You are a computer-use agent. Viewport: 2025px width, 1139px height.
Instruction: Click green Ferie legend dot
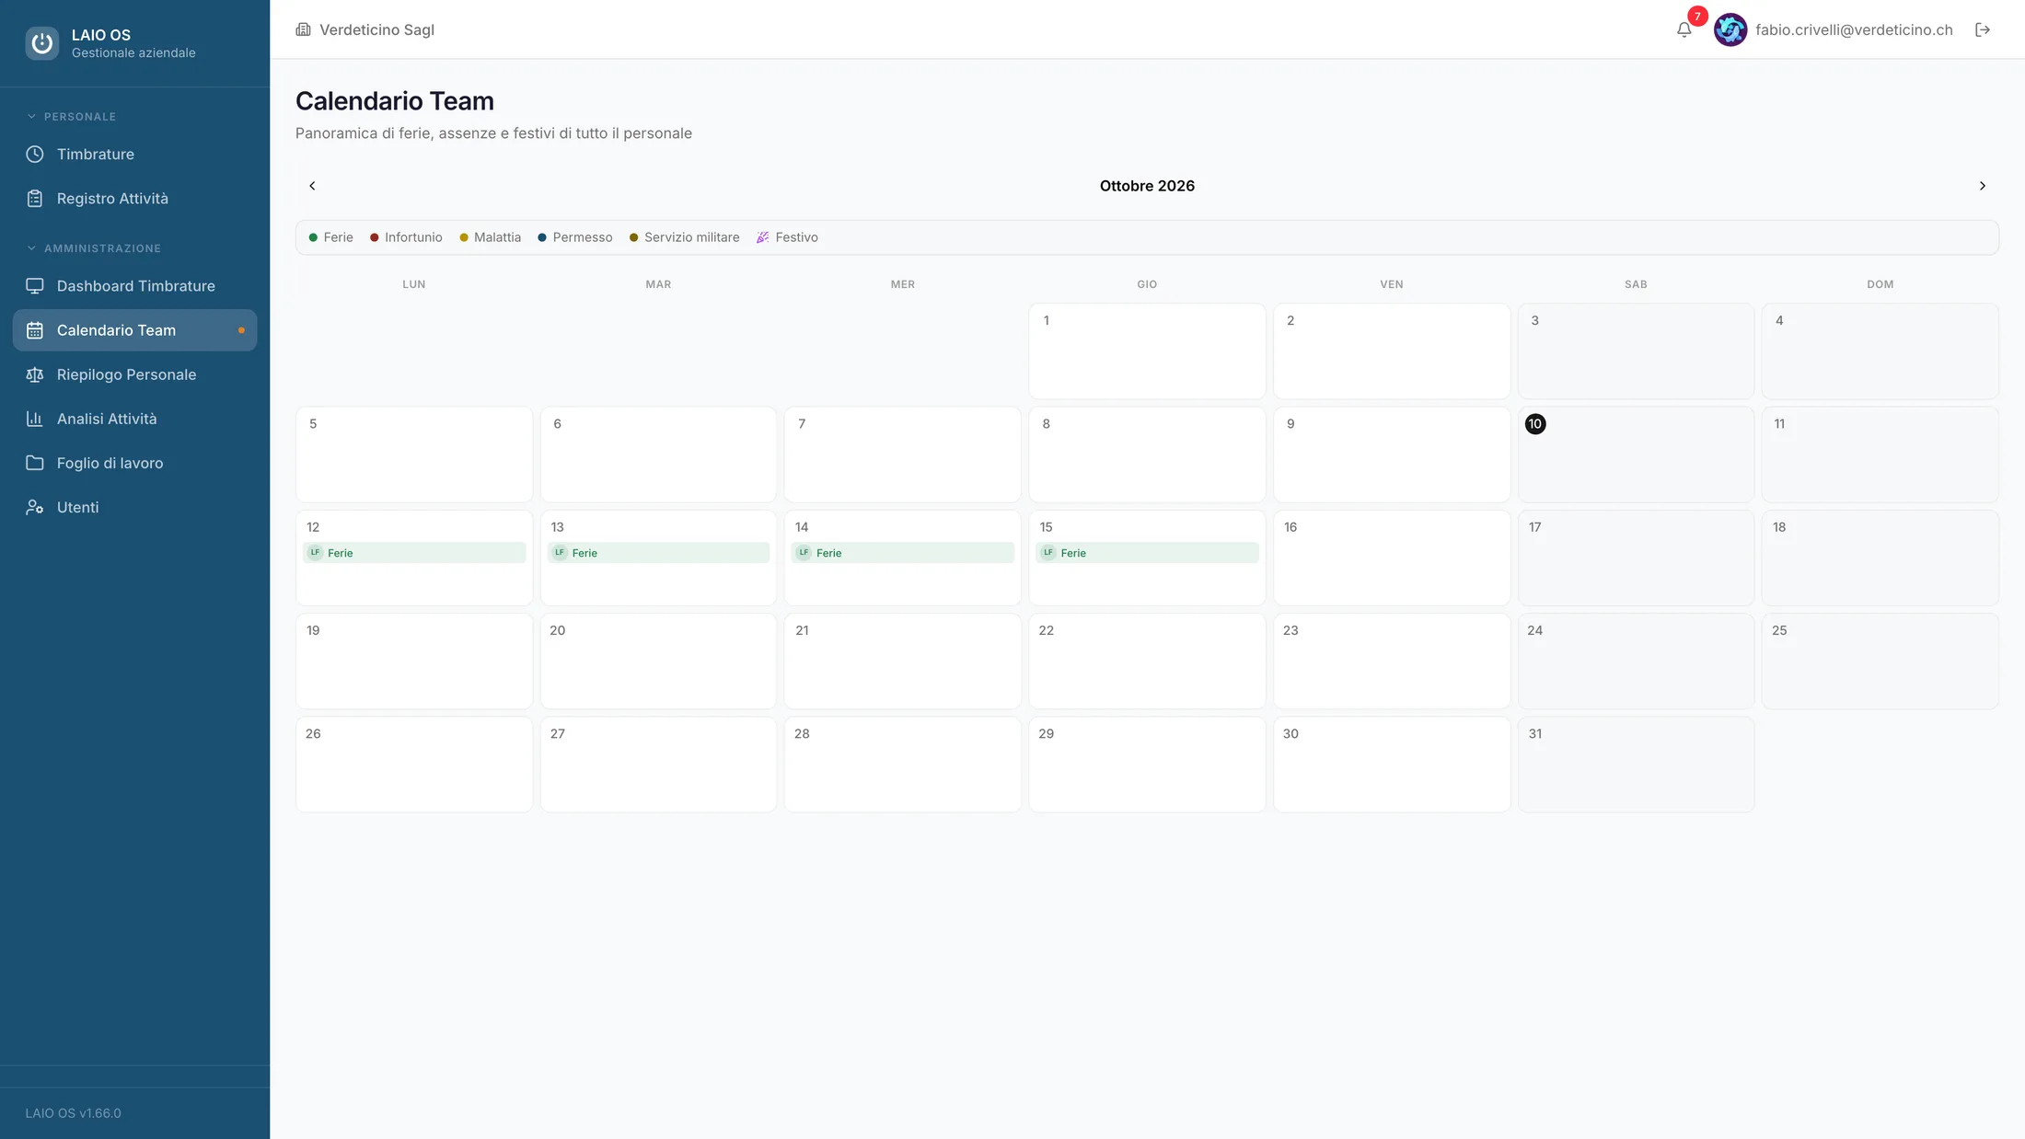[313, 237]
